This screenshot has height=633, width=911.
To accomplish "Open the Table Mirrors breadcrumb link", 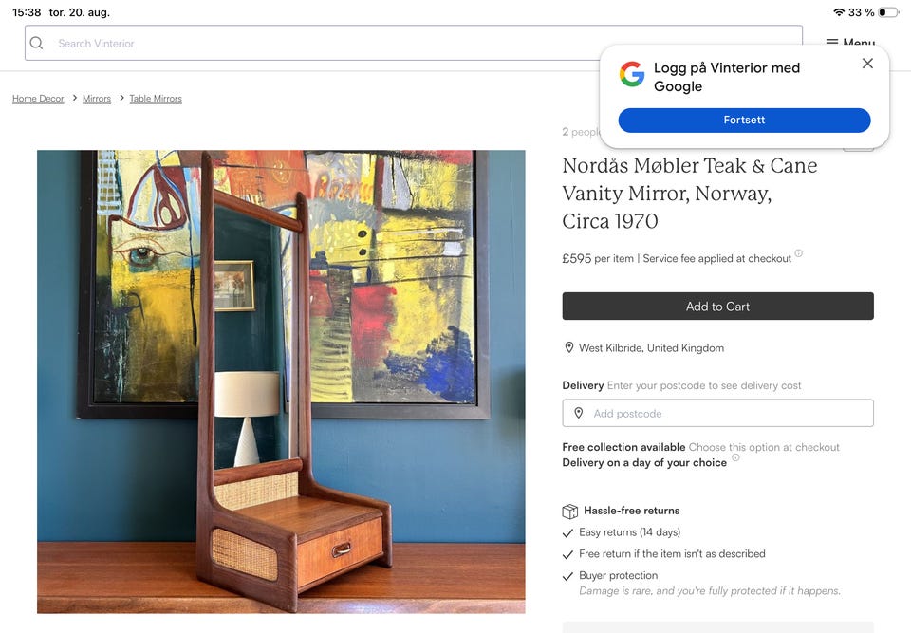I will [x=156, y=99].
